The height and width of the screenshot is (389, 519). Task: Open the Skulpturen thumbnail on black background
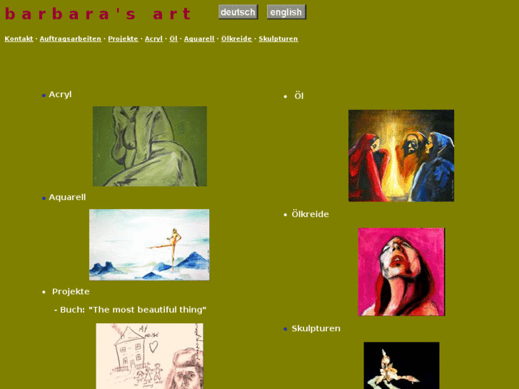click(x=401, y=365)
